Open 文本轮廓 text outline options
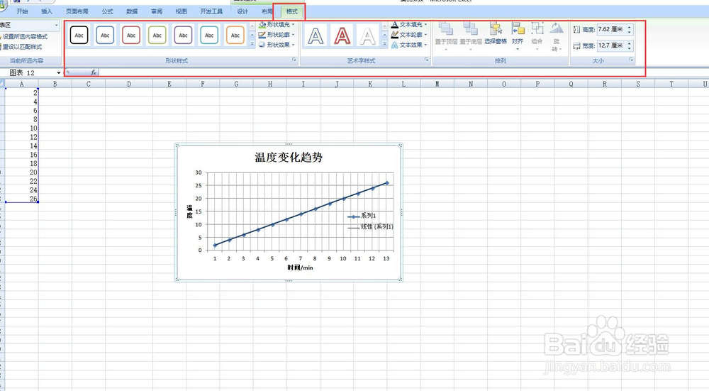The image size is (709, 391). pyautogui.click(x=409, y=34)
